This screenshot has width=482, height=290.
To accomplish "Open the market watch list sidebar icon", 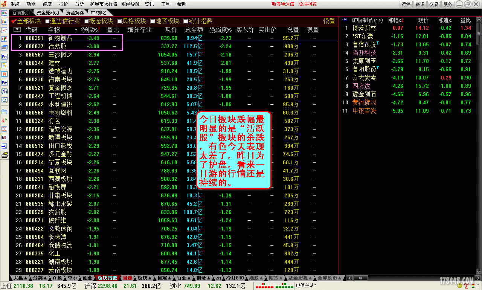I will pos(5,13).
